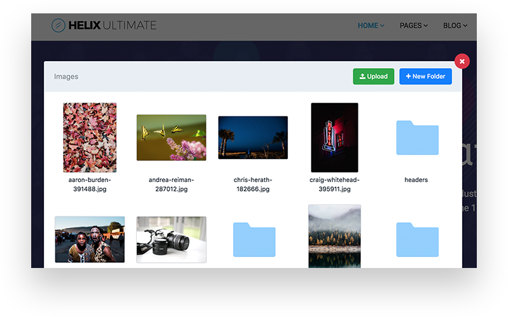
Task: Click the Images breadcrumb label
Action: tap(66, 76)
